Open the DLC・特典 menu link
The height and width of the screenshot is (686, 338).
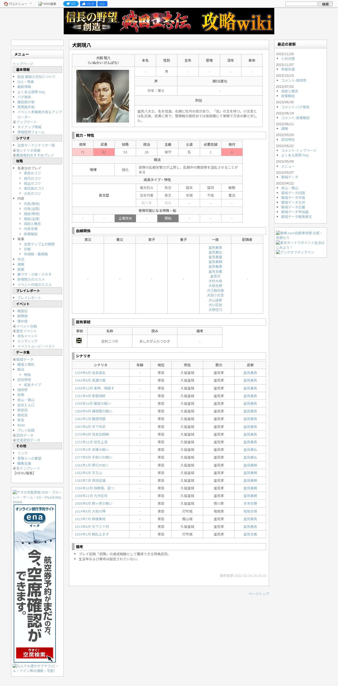[26, 82]
